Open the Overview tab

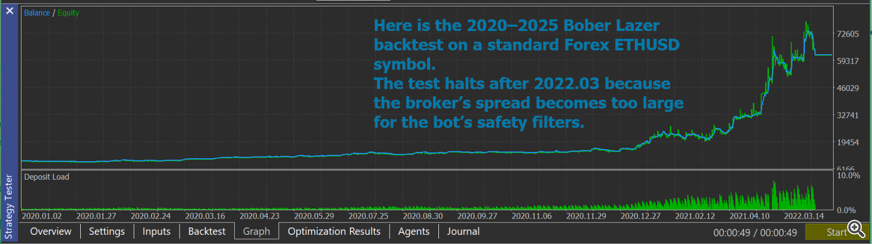point(51,231)
